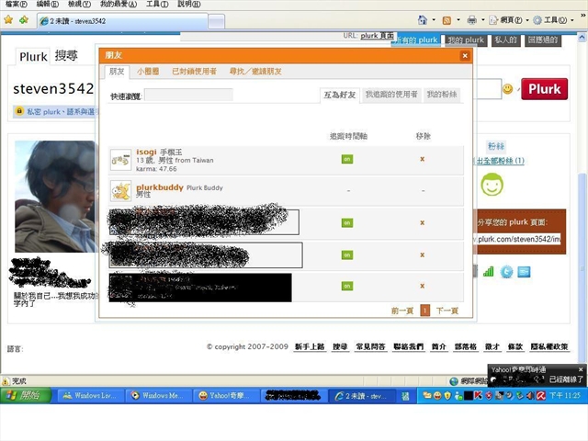Select the 我的粉絲 sub-tab
588x441 pixels.
click(x=442, y=95)
